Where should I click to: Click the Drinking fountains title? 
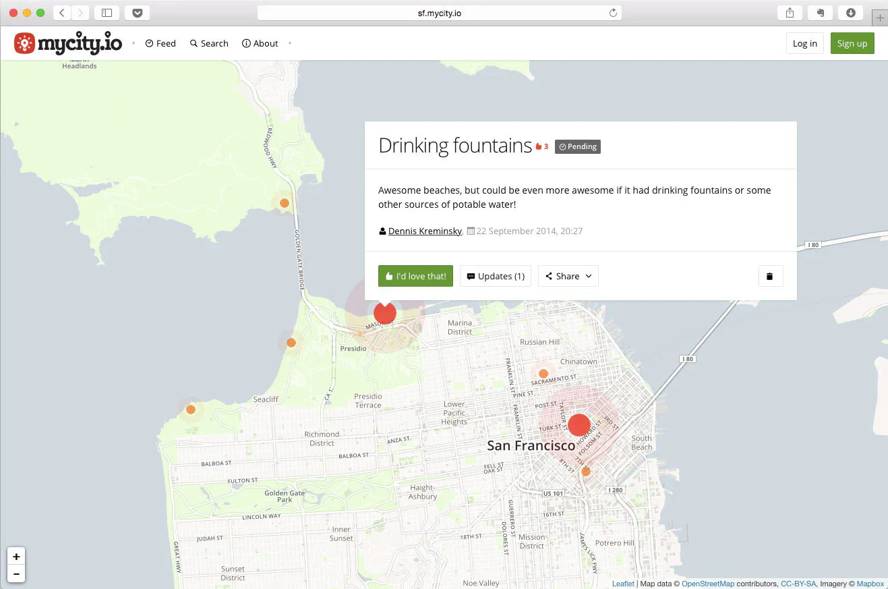click(x=455, y=146)
